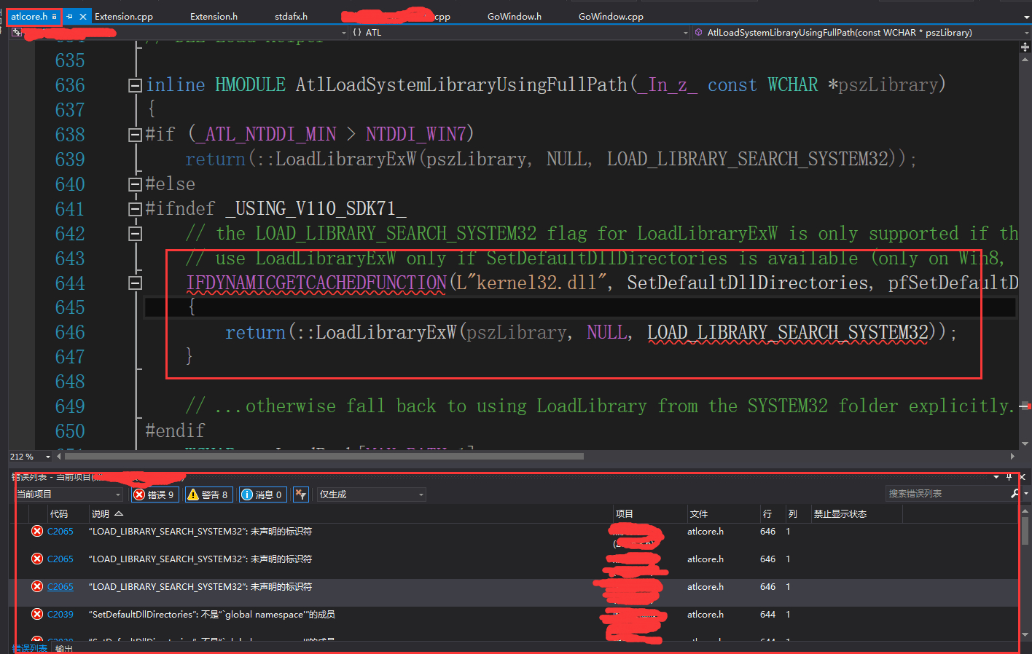Click LOAD_LIBRARY_SEARCH_SYSTEM32 underlined at line 646
The width and height of the screenshot is (1032, 654).
click(788, 332)
